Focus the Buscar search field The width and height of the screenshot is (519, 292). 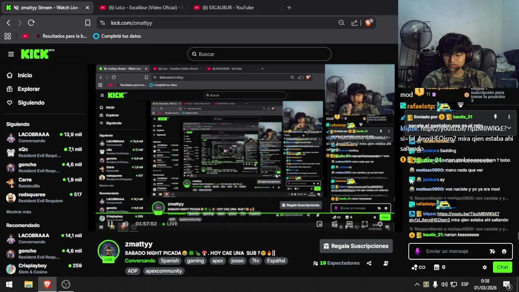(259, 54)
